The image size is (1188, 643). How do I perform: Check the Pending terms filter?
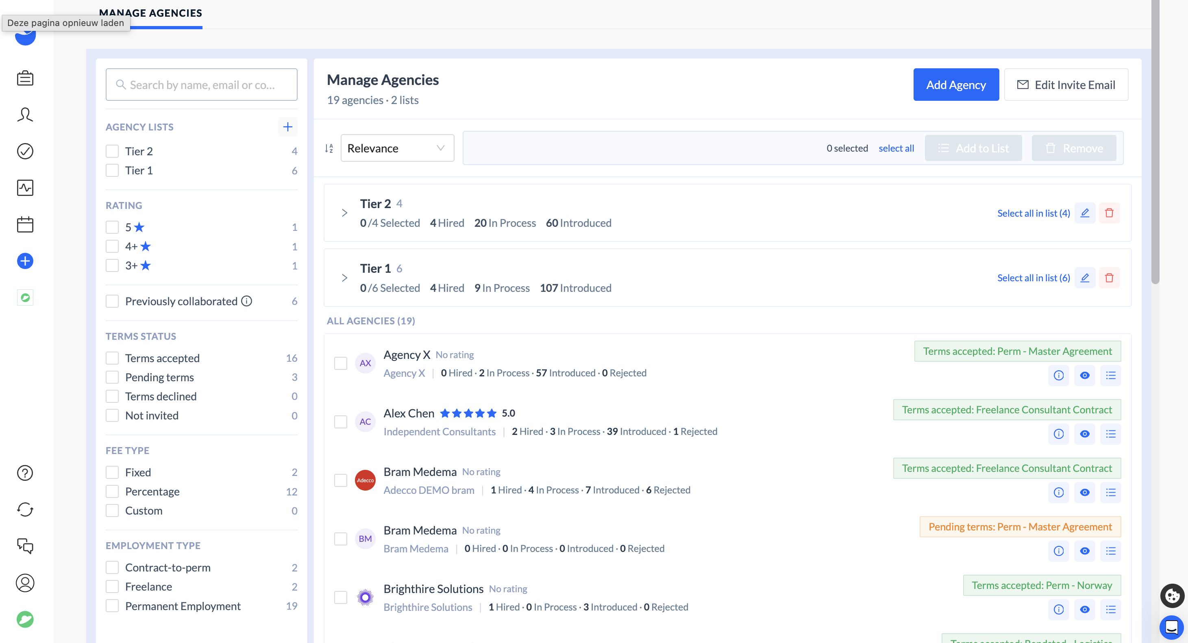click(x=112, y=377)
